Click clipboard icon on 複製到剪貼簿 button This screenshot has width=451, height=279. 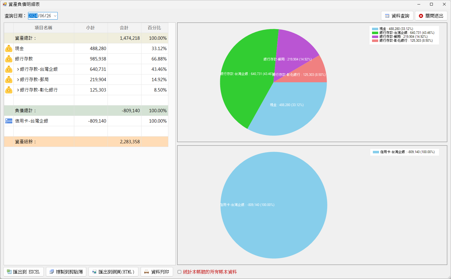coord(52,272)
